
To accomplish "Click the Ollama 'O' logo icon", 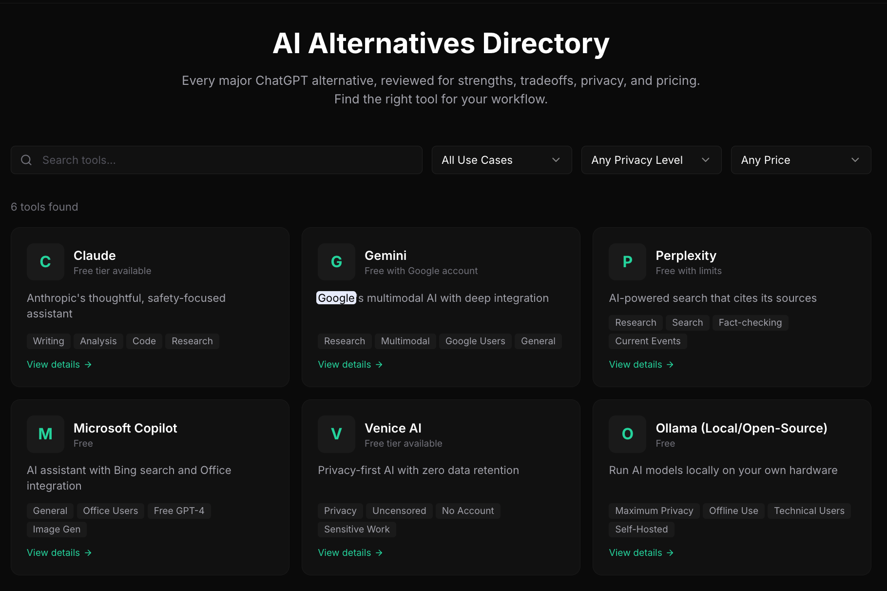I will pos(627,434).
